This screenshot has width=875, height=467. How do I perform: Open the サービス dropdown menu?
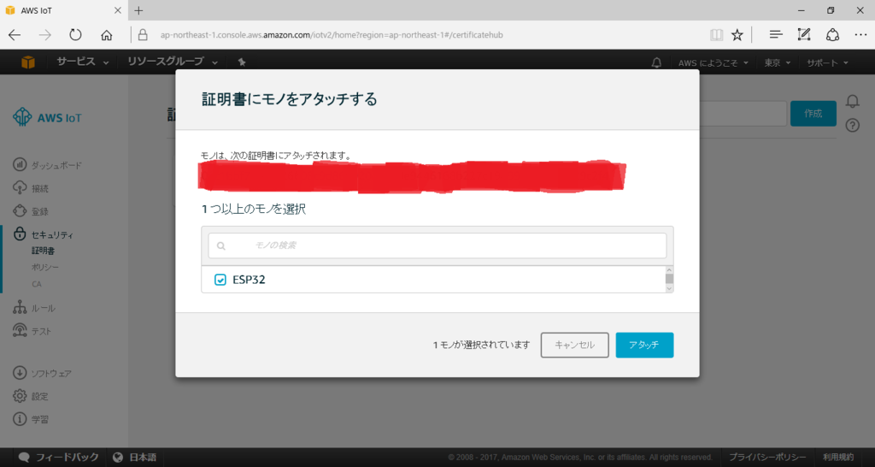pyautogui.click(x=83, y=62)
